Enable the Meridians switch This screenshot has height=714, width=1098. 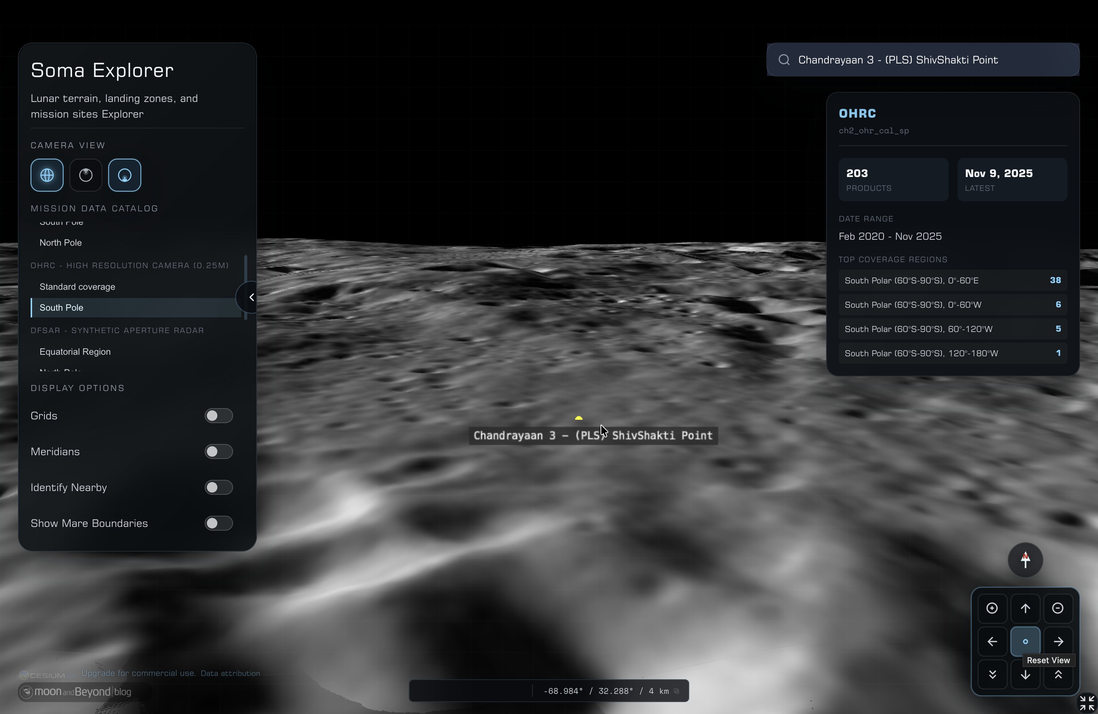(x=219, y=451)
